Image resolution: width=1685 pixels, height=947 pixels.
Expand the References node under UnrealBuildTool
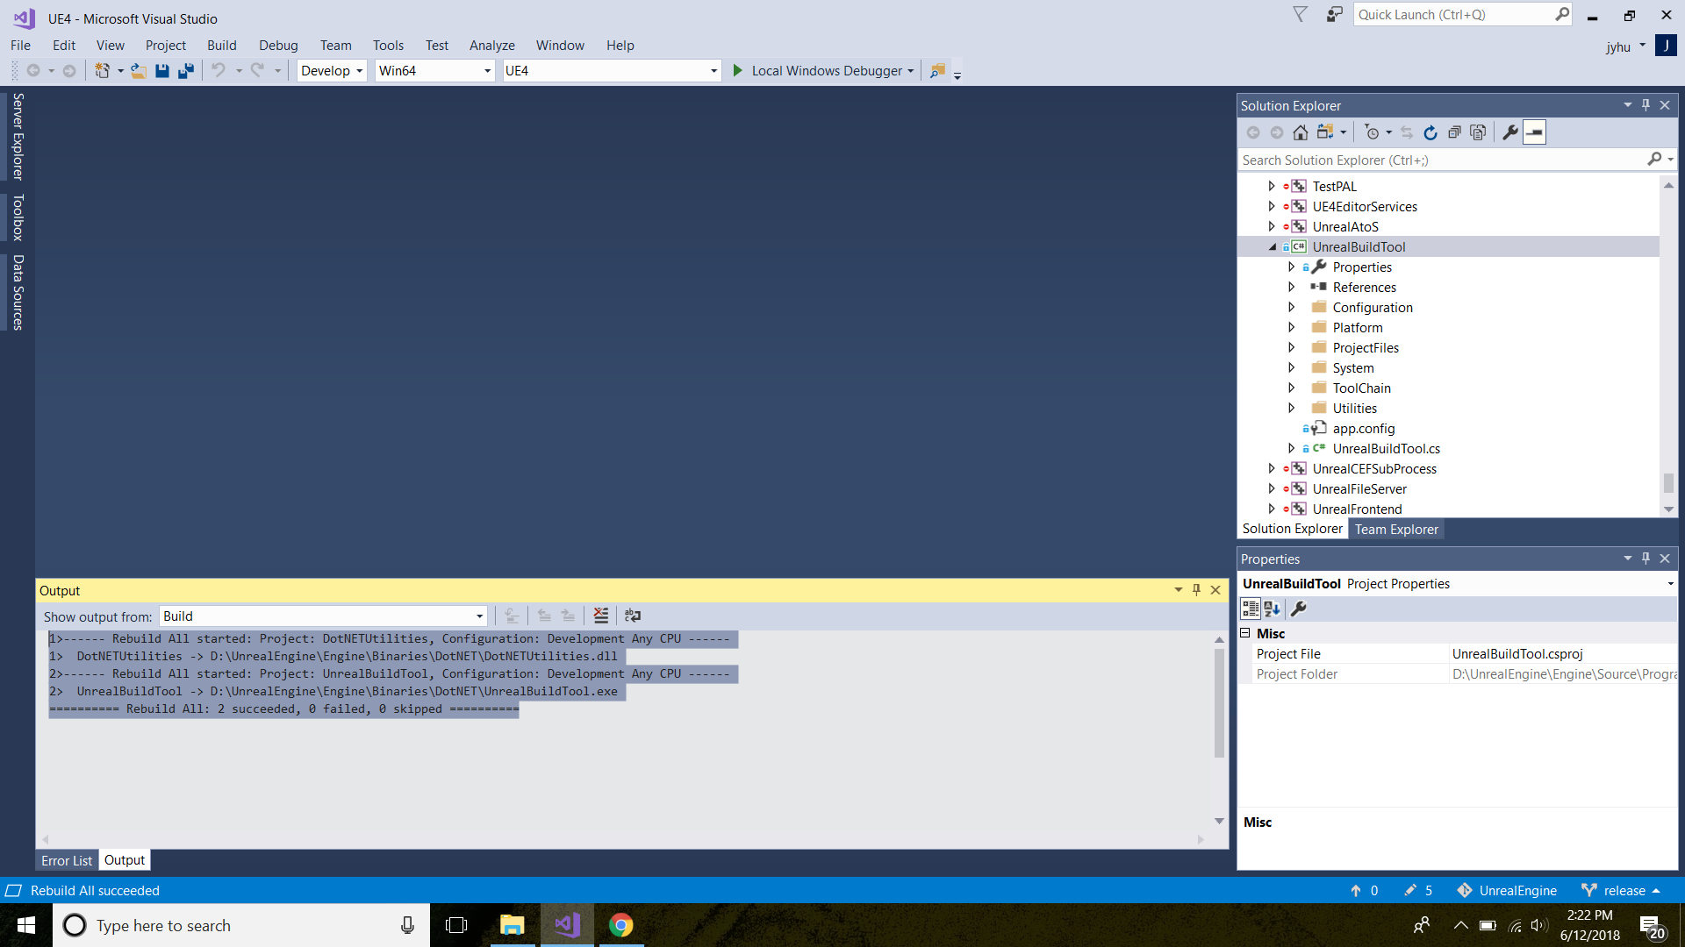(x=1291, y=287)
